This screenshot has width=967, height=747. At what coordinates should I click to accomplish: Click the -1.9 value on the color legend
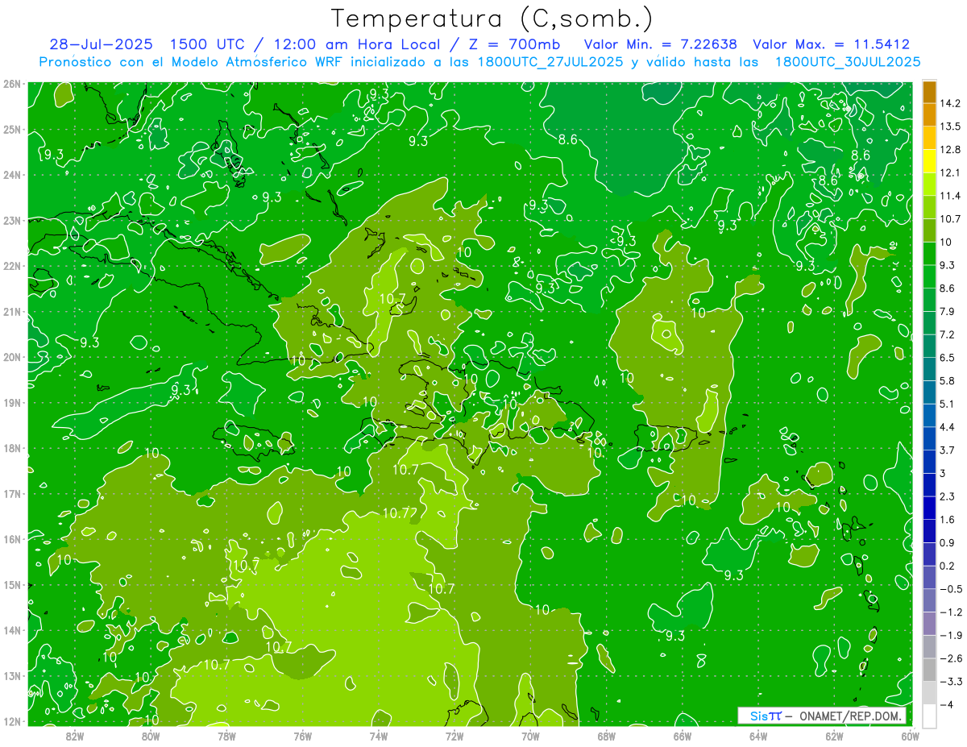(950, 635)
